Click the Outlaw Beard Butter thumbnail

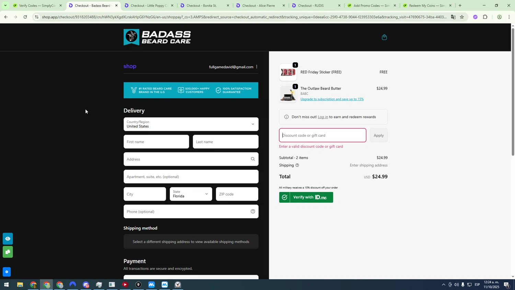coord(288,94)
